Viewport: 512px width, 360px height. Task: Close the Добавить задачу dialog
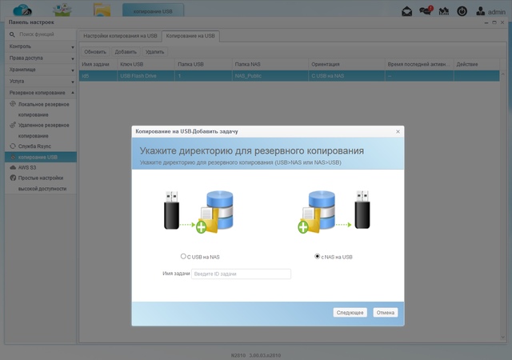[398, 131]
